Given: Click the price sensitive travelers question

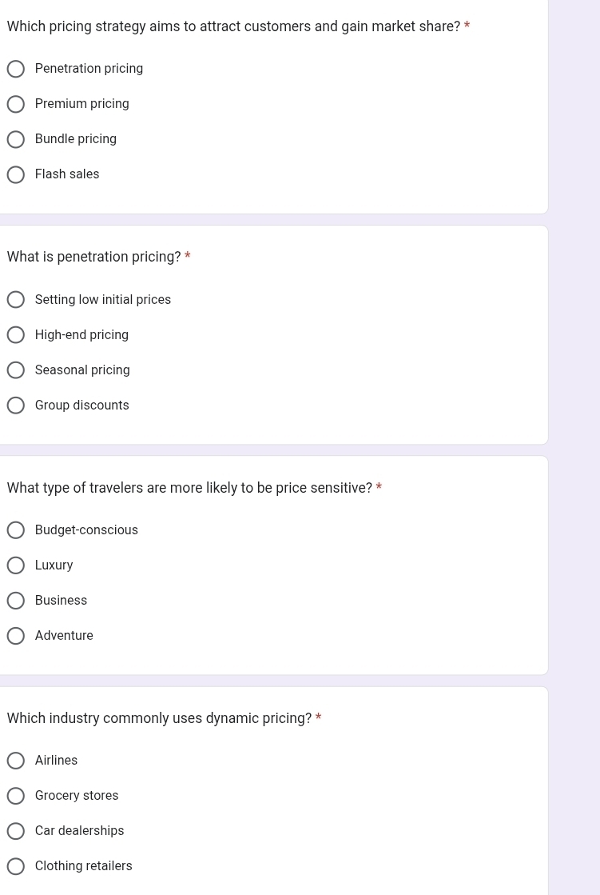Looking at the screenshot, I should click(x=189, y=488).
